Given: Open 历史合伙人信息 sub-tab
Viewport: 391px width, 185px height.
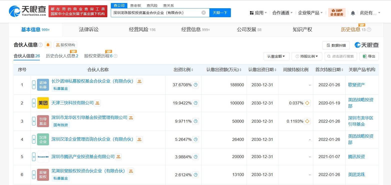Looking at the screenshot, I should [62, 56].
